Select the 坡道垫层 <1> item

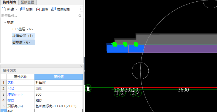(x=23, y=36)
